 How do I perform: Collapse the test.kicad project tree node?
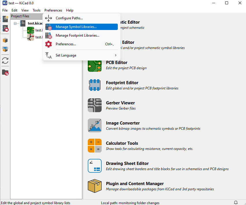pyautogui.click(x=15, y=23)
